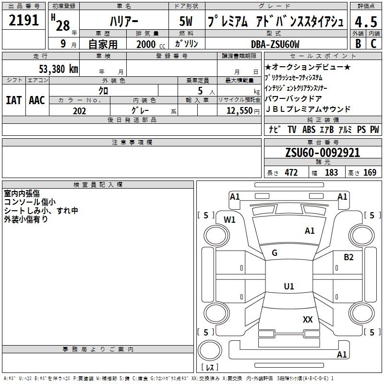
Task: Click the B2 damage marker on the car diagram
Action: [348, 257]
